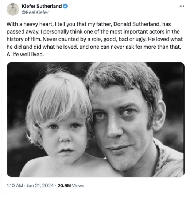This screenshot has height=197, width=186.
Task: Open the @RealKiefer handle link
Action: click(x=35, y=12)
